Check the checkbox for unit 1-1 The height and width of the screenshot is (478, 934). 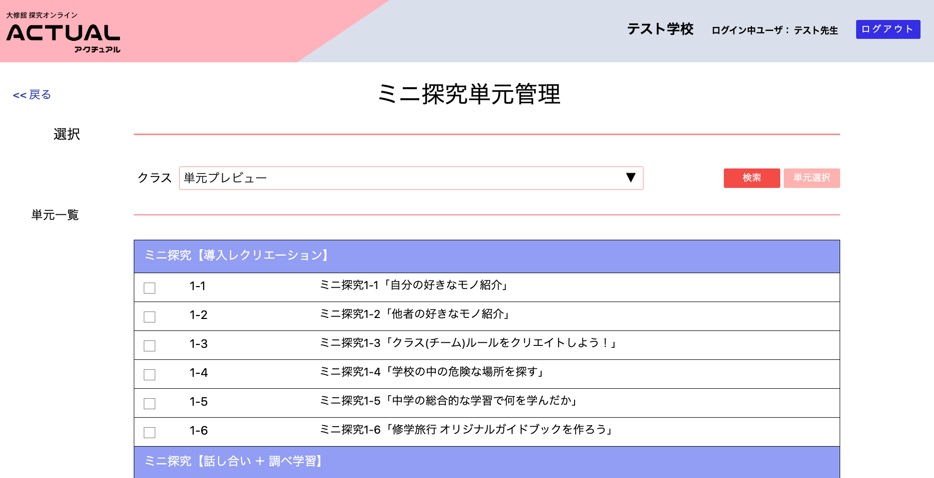pos(150,288)
